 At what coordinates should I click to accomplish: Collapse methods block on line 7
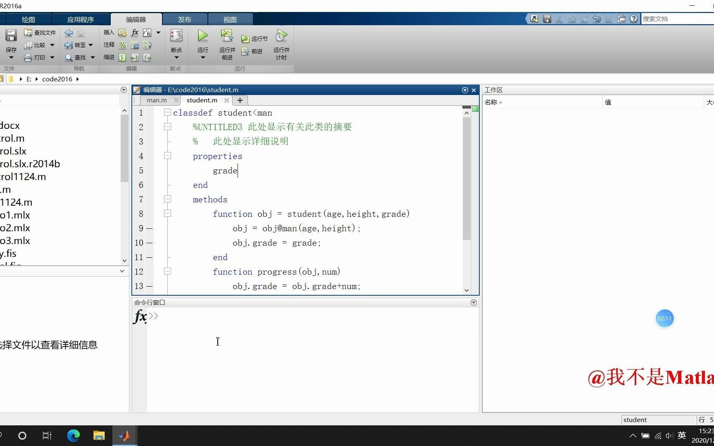pyautogui.click(x=167, y=199)
